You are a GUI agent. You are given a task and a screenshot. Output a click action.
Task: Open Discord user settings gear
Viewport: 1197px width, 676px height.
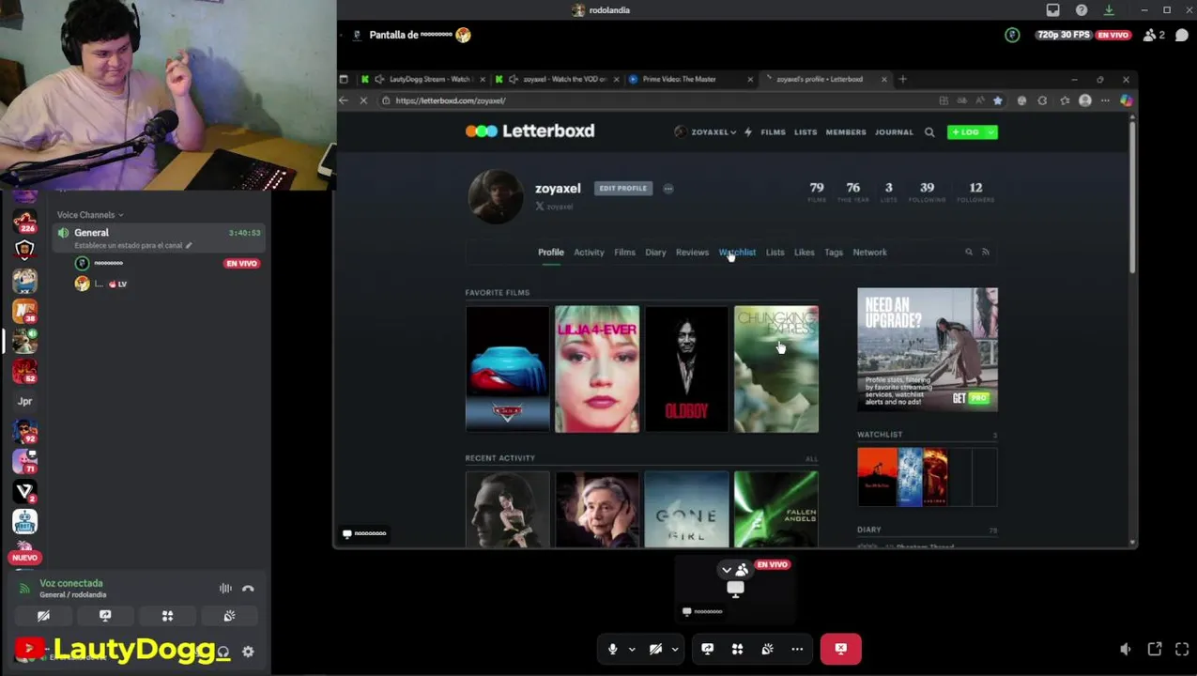[x=248, y=652]
